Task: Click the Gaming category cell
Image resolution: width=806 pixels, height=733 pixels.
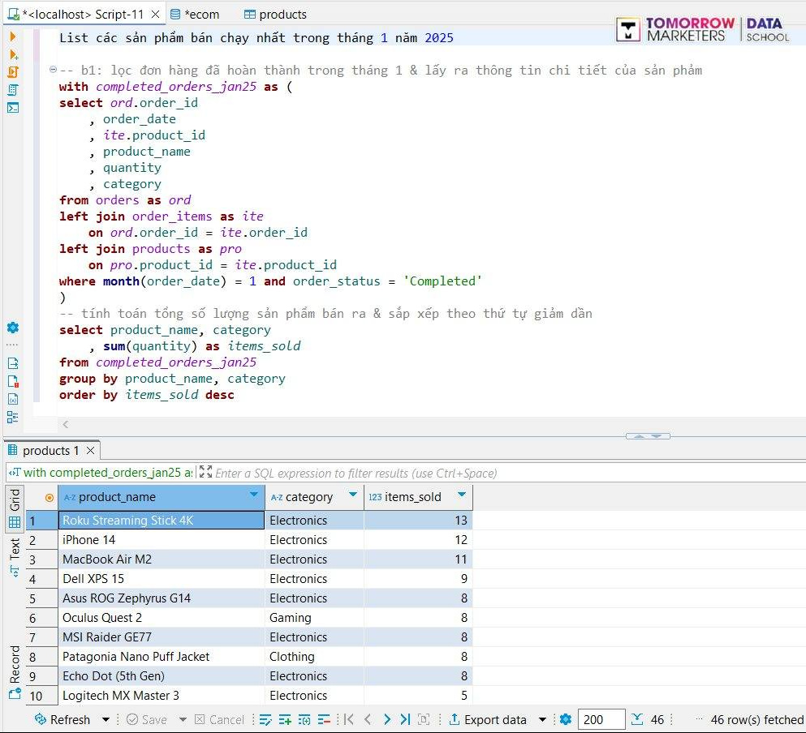Action: pyautogui.click(x=314, y=617)
